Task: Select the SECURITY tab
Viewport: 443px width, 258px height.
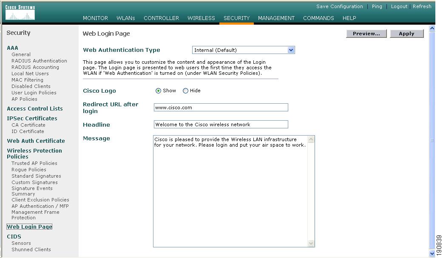Action: tap(237, 18)
